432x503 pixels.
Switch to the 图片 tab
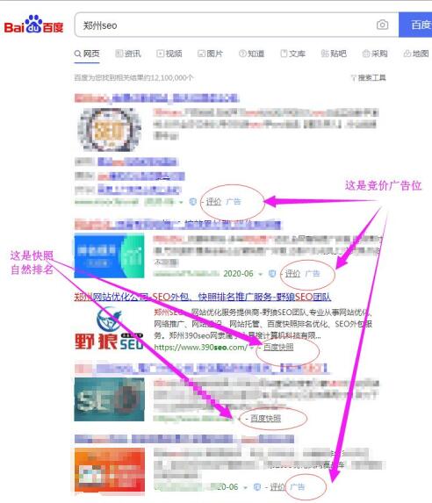point(210,54)
